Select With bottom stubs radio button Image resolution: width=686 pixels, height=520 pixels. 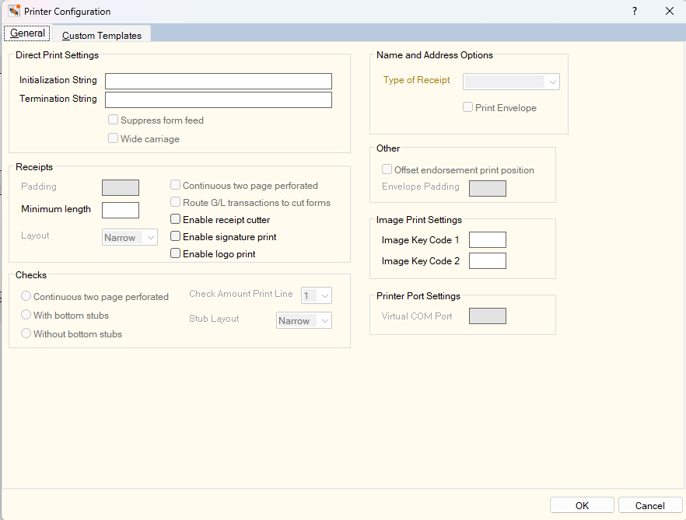pos(26,315)
